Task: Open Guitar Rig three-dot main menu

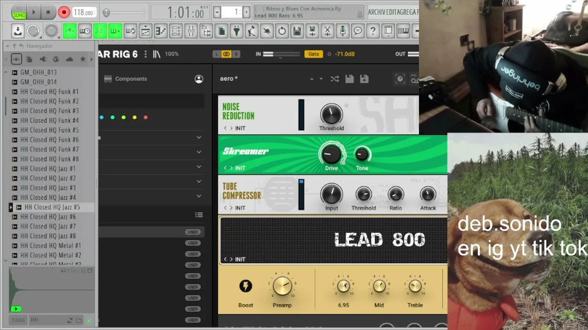Action: click(146, 54)
